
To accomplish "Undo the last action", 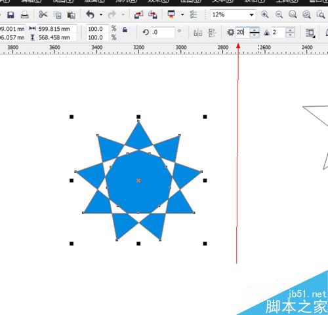I will pyautogui.click(x=90, y=14).
